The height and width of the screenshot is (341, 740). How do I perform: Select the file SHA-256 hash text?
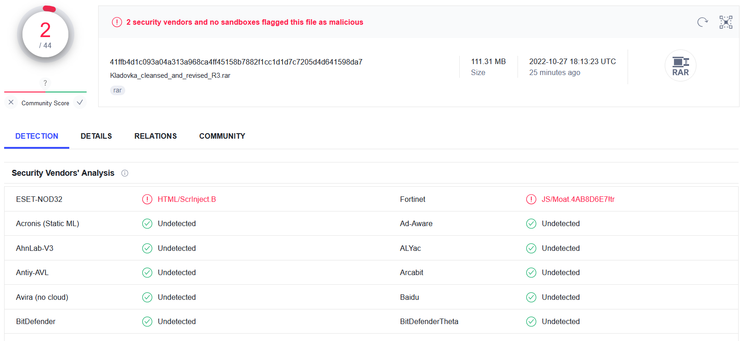pos(236,62)
